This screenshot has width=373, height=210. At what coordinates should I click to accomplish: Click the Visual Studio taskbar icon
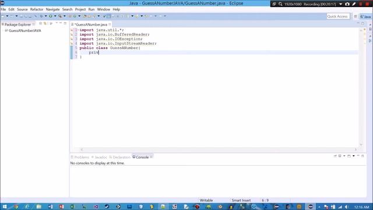pos(96,206)
